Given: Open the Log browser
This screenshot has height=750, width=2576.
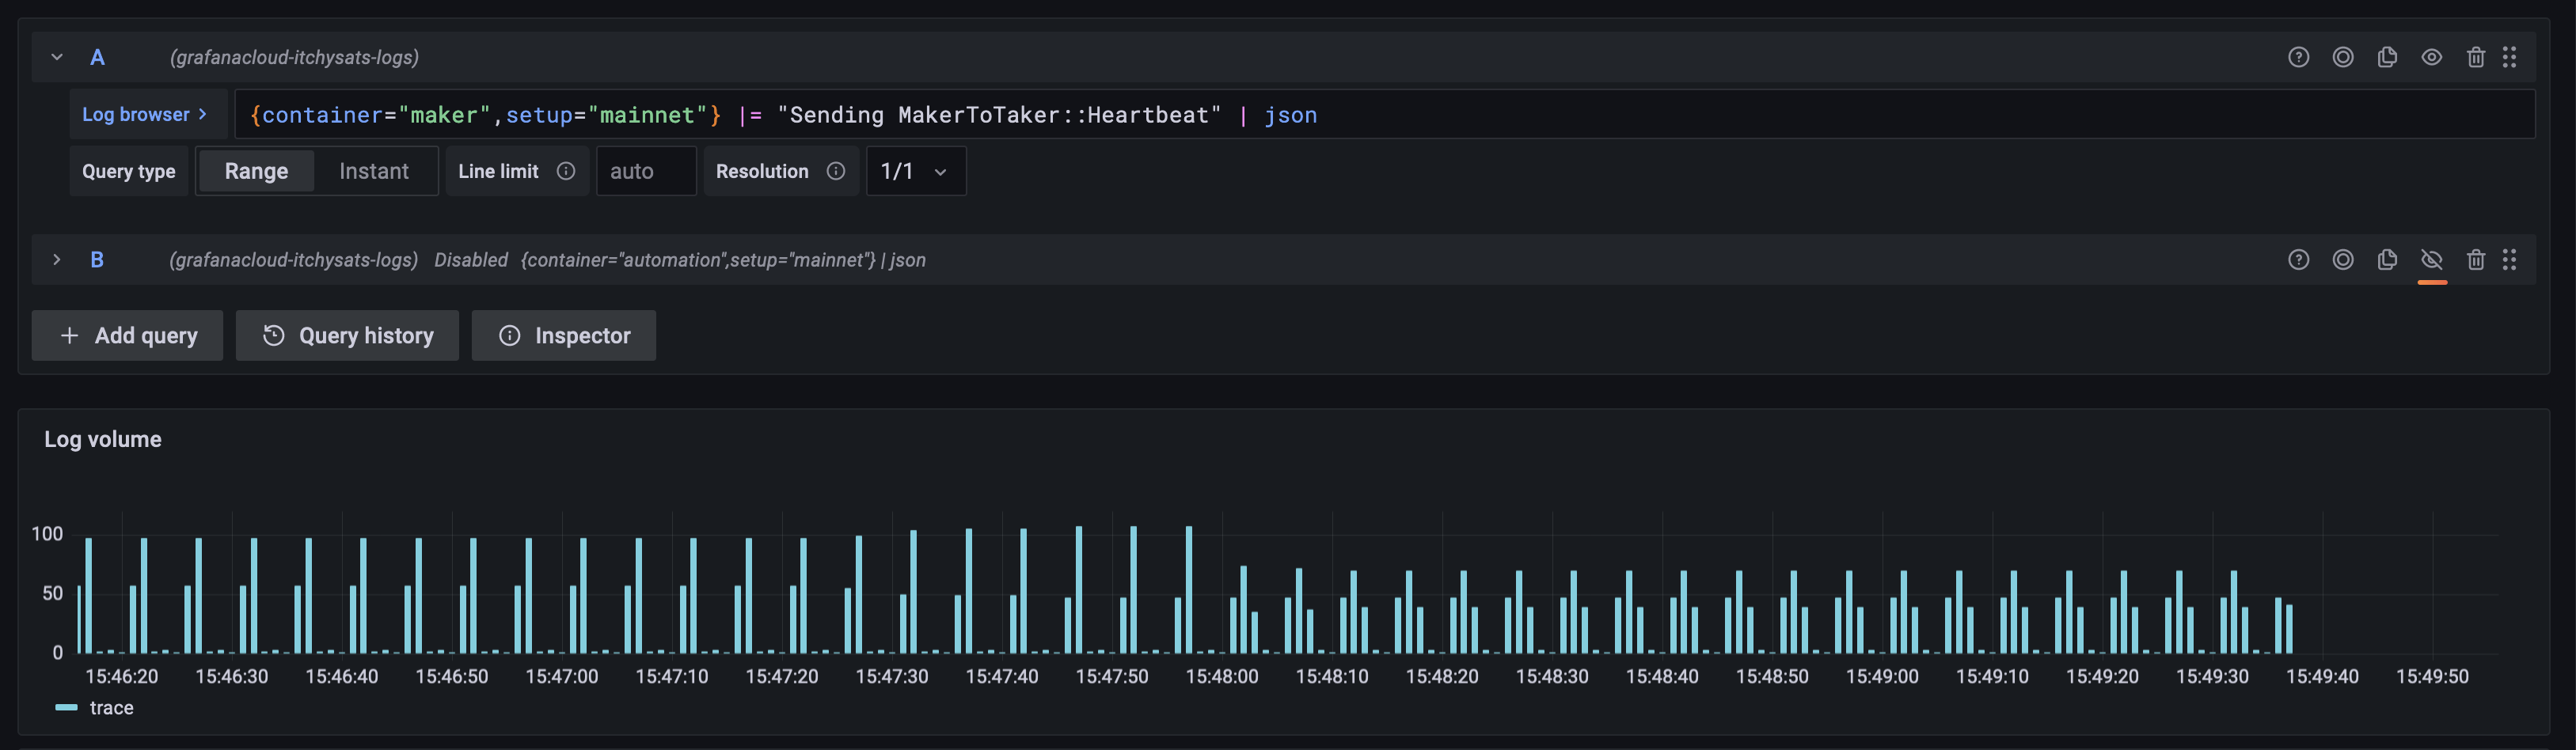Looking at the screenshot, I should point(146,114).
